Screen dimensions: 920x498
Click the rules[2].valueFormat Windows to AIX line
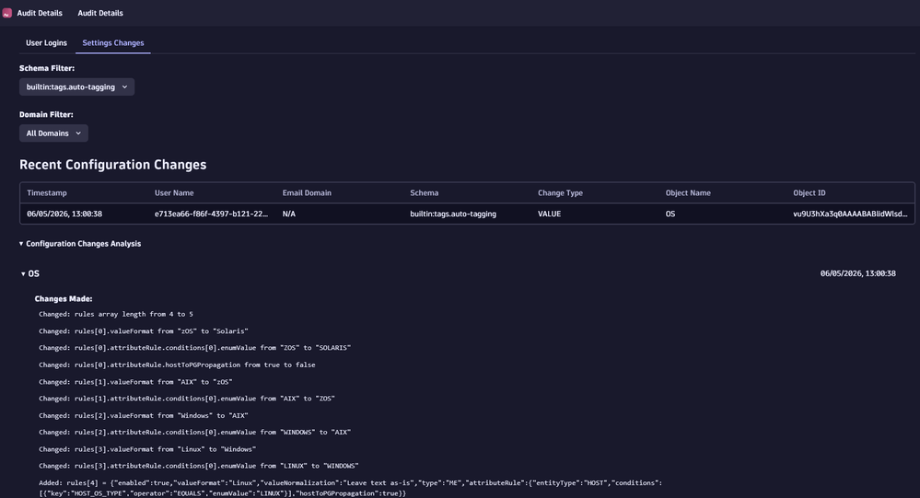click(x=143, y=415)
